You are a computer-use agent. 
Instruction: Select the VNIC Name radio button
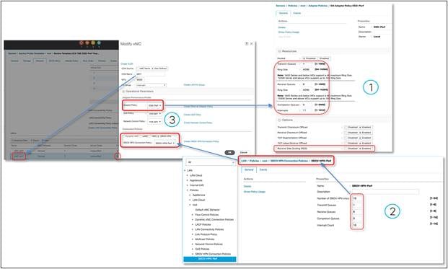point(138,69)
